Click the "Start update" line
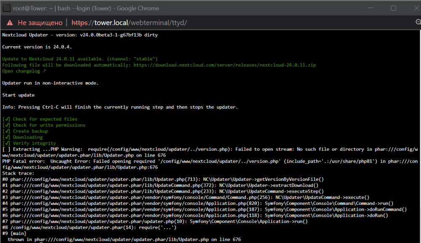The image size is (421, 243). click(18, 95)
